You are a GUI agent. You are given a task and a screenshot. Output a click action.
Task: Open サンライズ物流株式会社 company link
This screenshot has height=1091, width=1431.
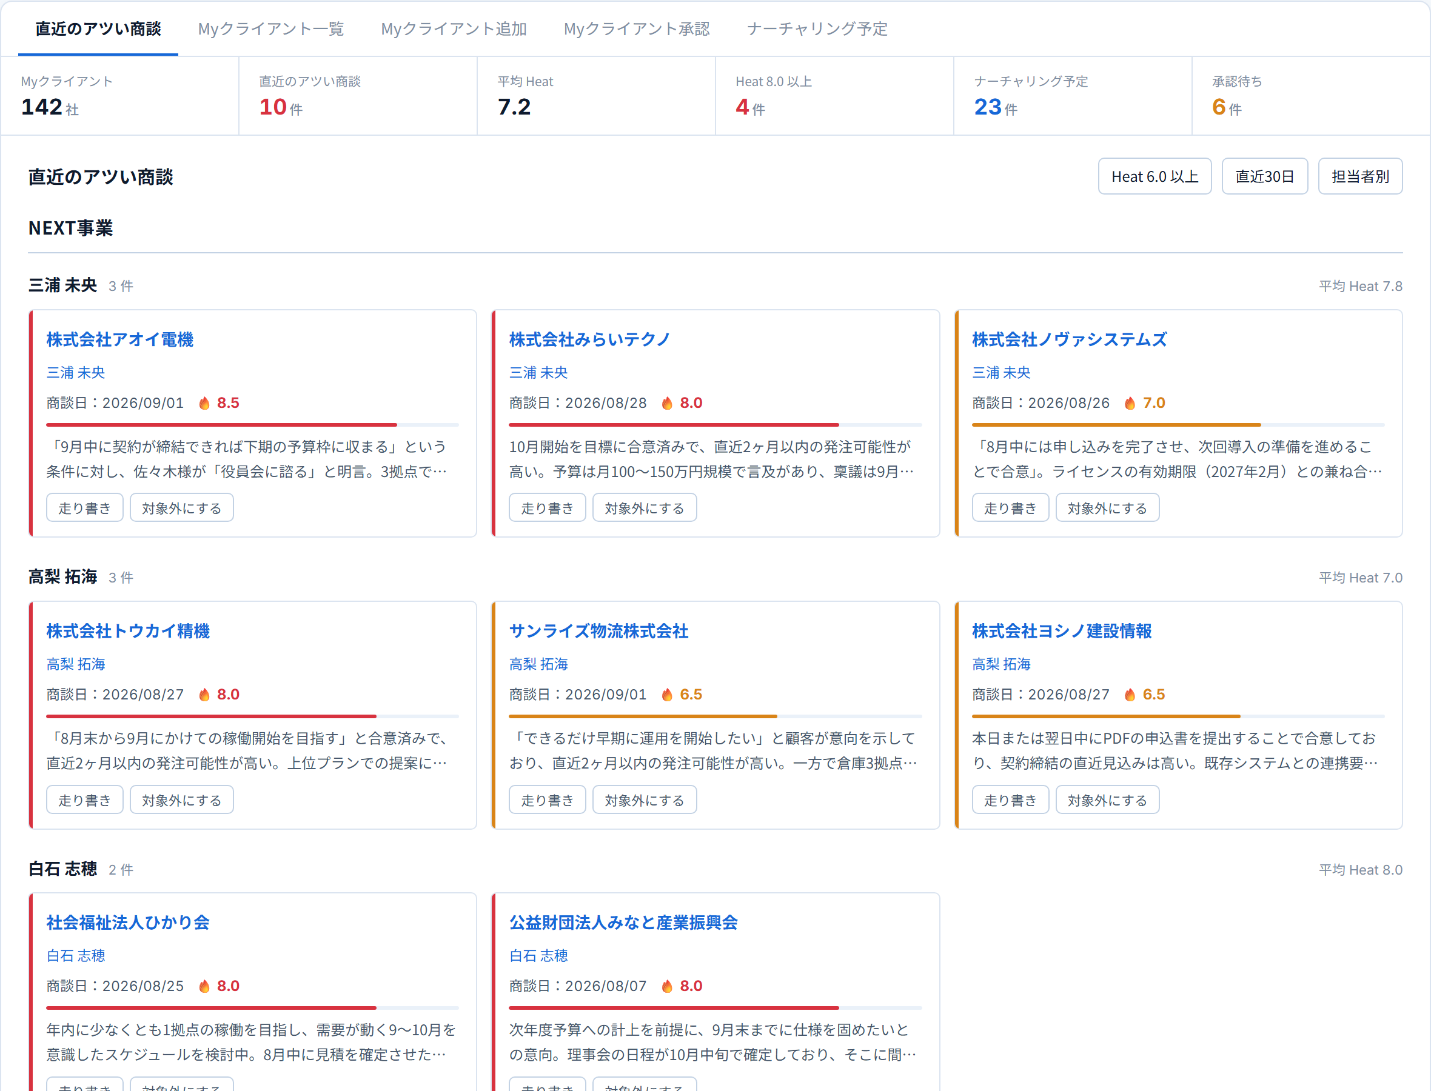598,631
